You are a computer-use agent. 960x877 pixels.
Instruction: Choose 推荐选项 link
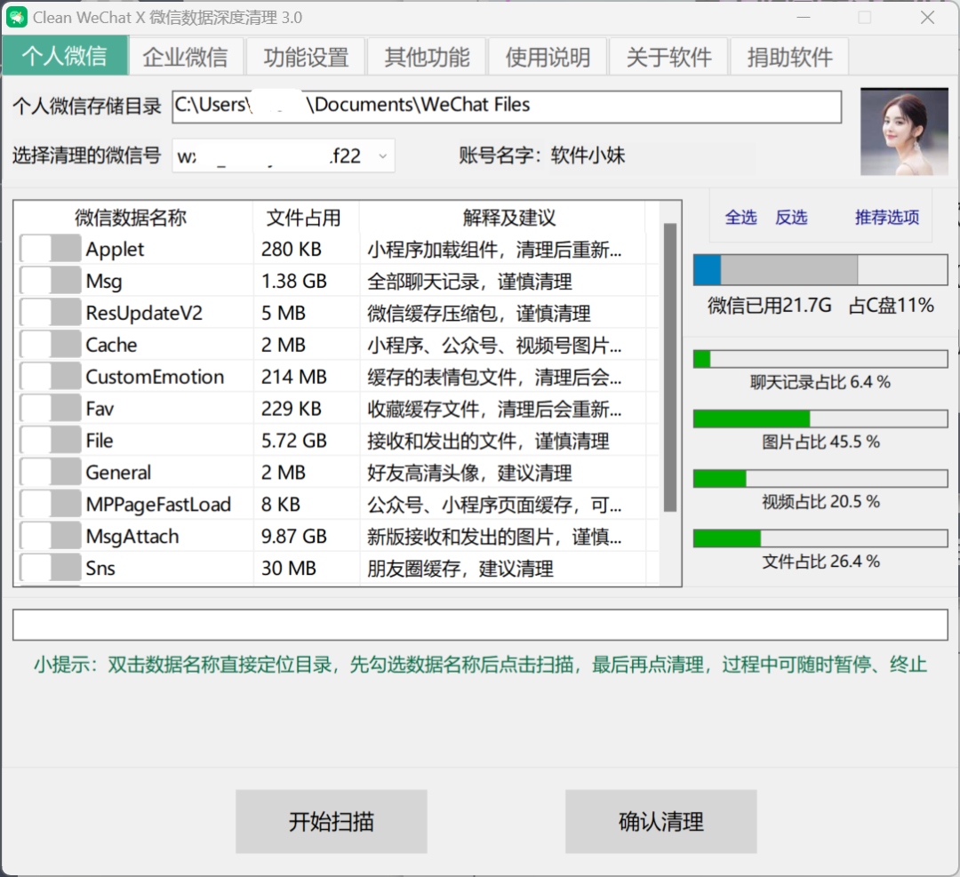(887, 218)
